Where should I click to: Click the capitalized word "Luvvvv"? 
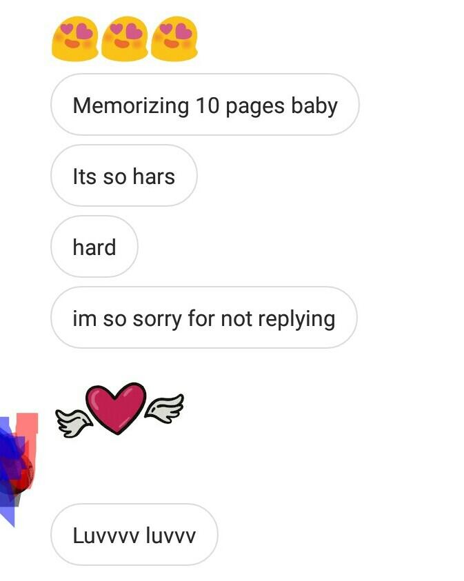click(x=106, y=536)
